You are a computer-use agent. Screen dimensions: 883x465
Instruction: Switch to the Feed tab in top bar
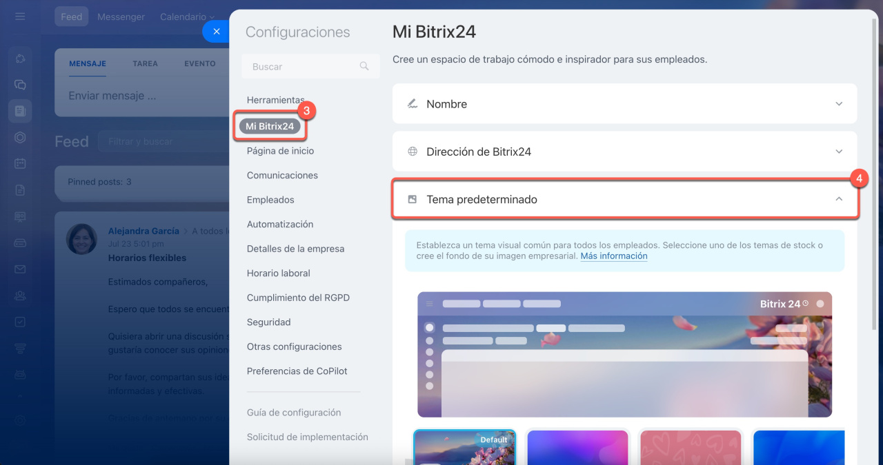coord(72,17)
